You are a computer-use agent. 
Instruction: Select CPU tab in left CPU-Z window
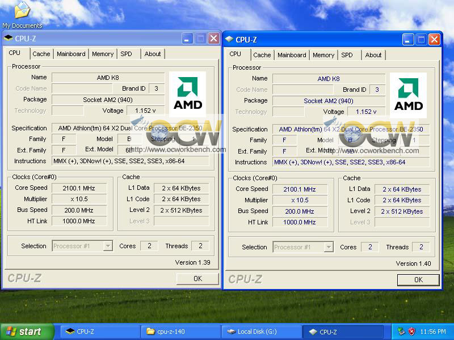click(17, 53)
